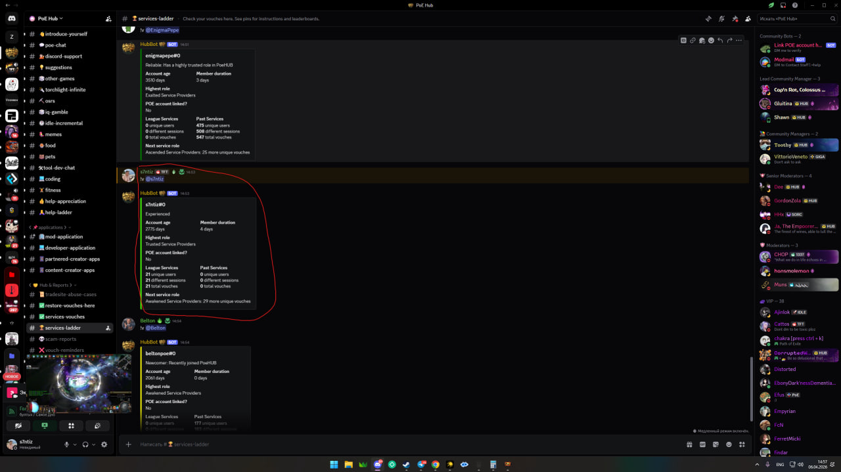
Task: Open microphone input options chevron
Action: coord(75,444)
